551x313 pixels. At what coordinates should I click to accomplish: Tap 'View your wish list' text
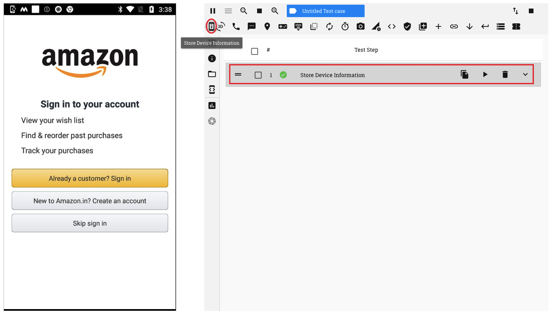[53, 120]
